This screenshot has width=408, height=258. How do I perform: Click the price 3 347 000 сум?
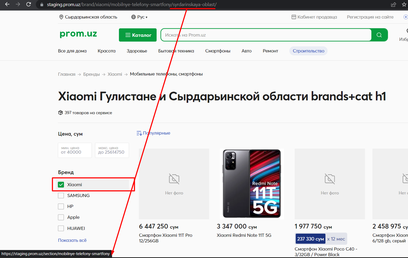(x=237, y=226)
